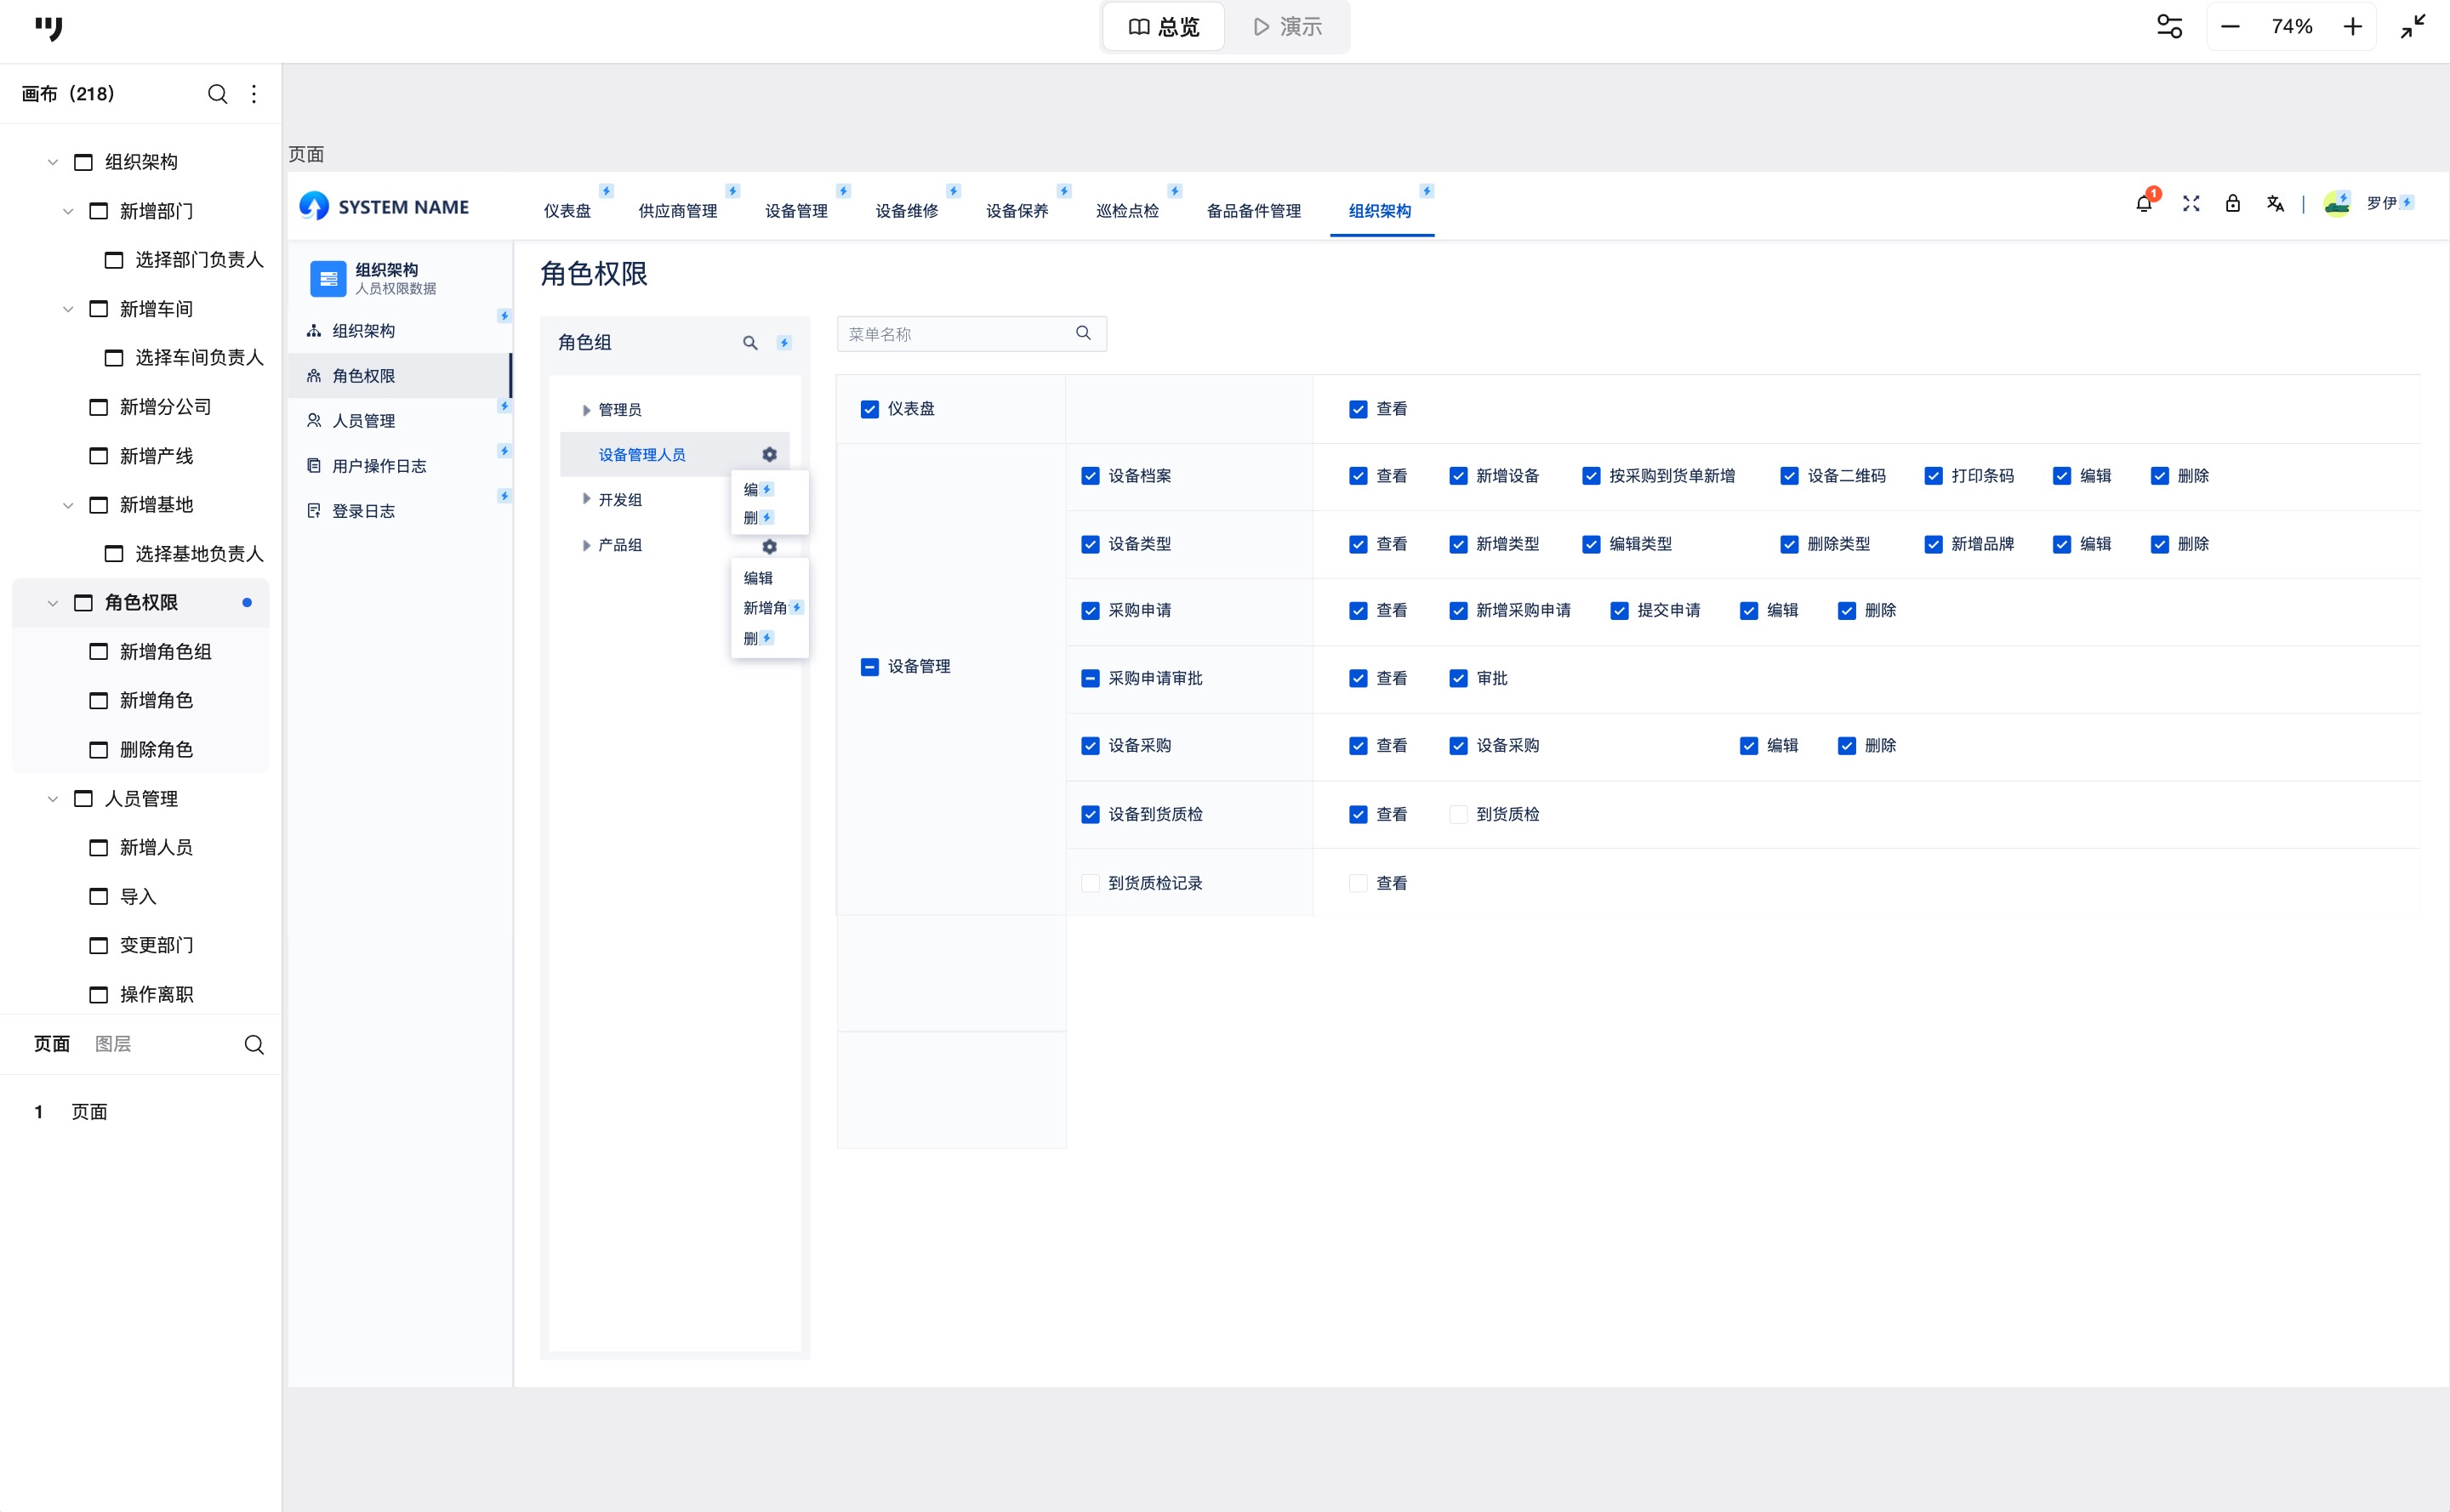
Task: Toggle the 打印条码 checkbox
Action: 1933,476
